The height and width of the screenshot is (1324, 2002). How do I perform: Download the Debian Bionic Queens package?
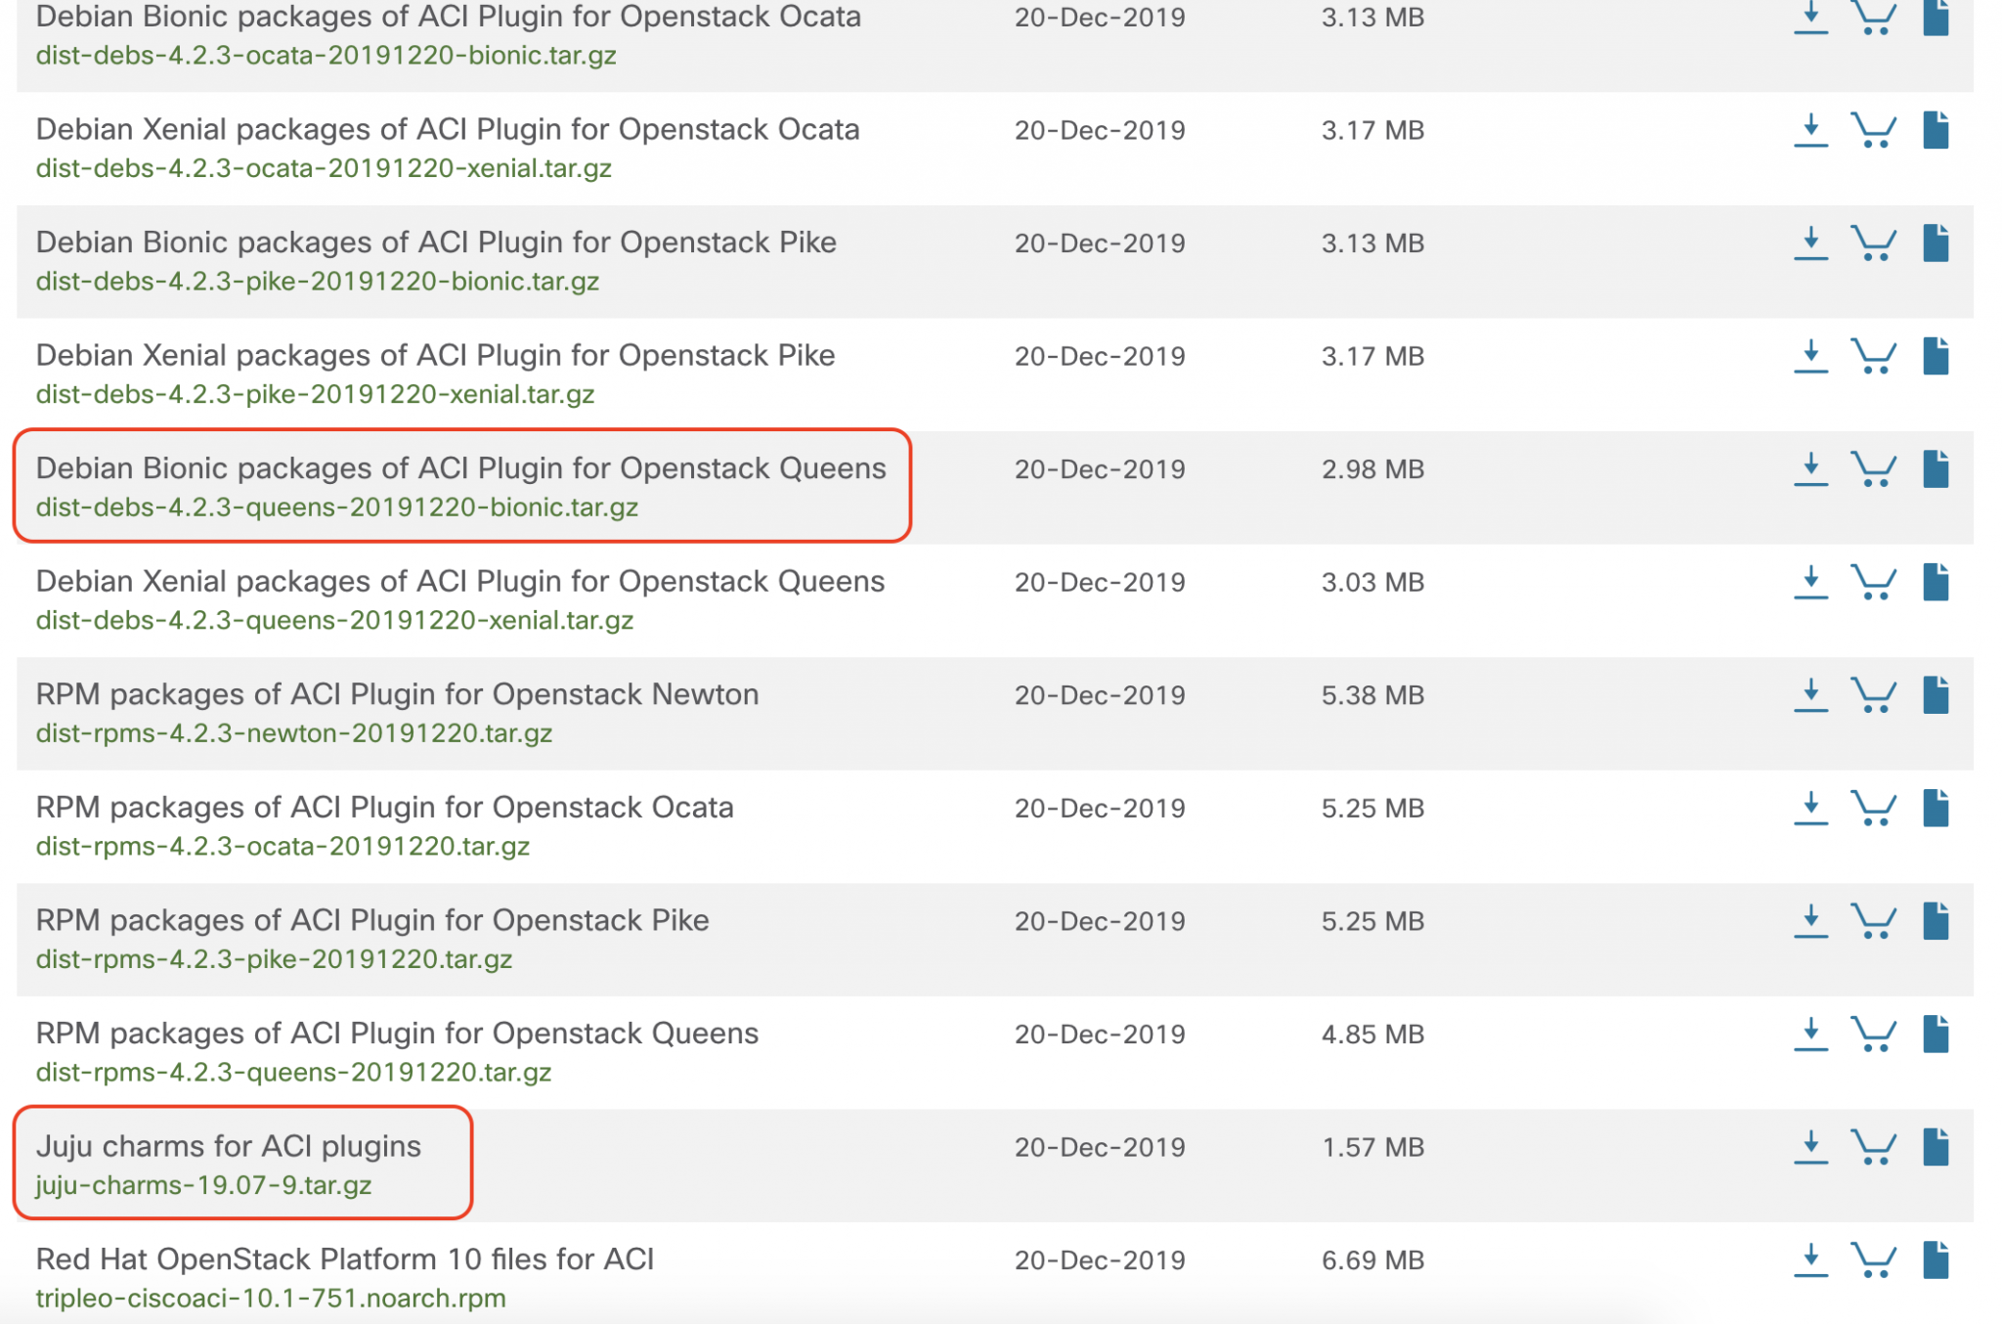coord(1810,469)
